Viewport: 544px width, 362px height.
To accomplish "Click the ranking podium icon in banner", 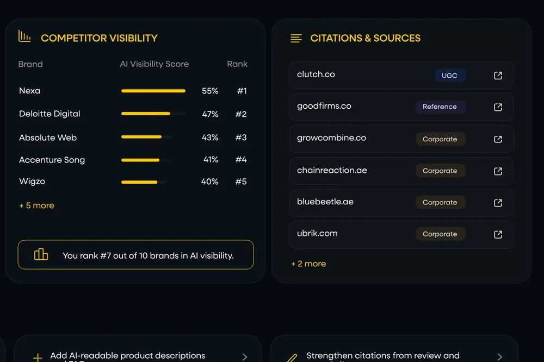I will click(x=41, y=254).
